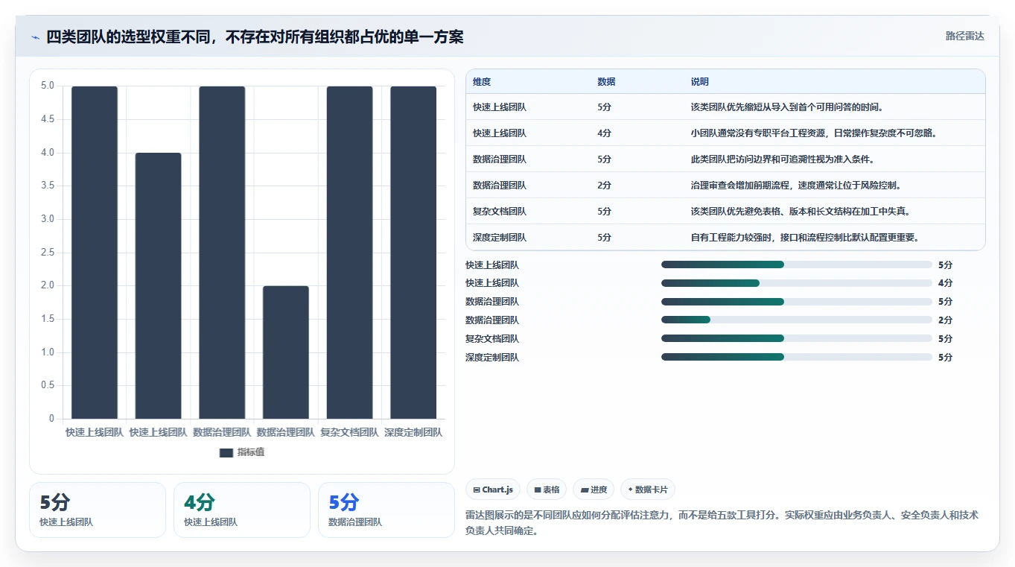The image size is (1015, 567).
Task: Click the table cell 此类团队把访问边界和可追溯性视为准入条件
Action: (782, 159)
